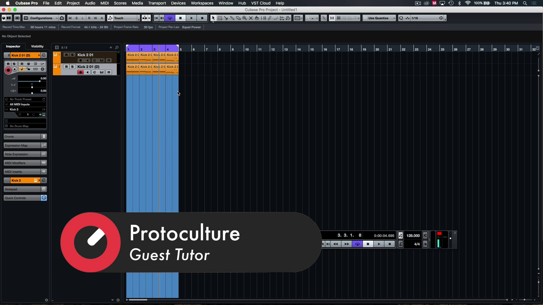Click Fast Forward in floating transport panel
This screenshot has width=543, height=305.
(x=347, y=244)
